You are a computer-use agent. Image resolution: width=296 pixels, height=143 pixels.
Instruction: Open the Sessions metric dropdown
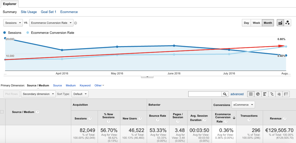pos(13,23)
